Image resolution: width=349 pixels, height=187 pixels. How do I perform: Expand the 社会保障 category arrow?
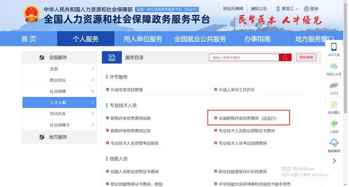(x=93, y=92)
